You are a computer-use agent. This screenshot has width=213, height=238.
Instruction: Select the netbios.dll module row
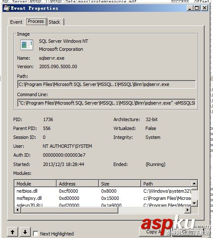[103, 191]
